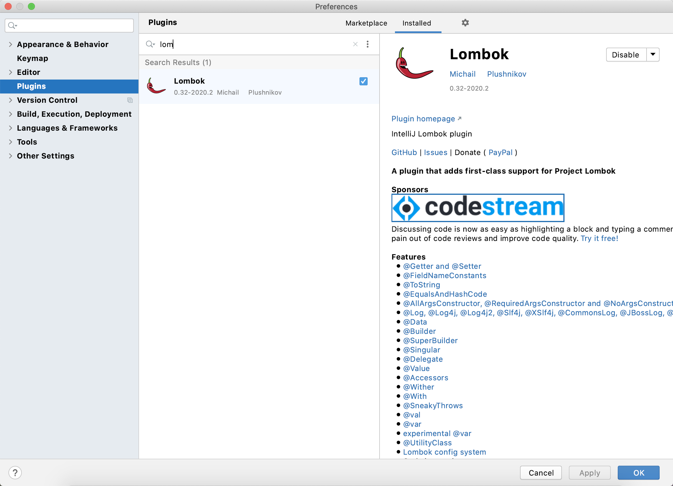This screenshot has height=486, width=673.
Task: Switch to the Marketplace tab
Action: 366,23
